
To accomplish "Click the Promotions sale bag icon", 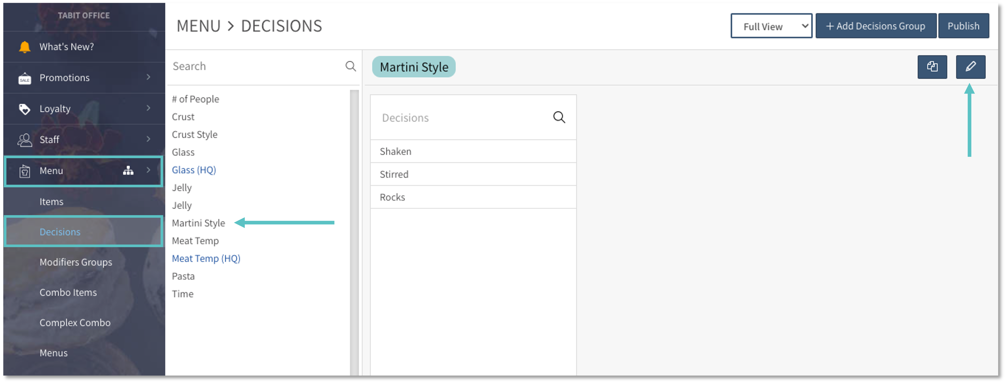I will (x=25, y=78).
